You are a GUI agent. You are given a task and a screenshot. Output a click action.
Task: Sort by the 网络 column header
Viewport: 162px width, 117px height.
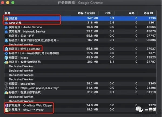click(126, 13)
